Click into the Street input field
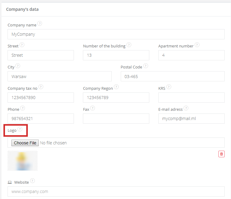 (x=41, y=55)
